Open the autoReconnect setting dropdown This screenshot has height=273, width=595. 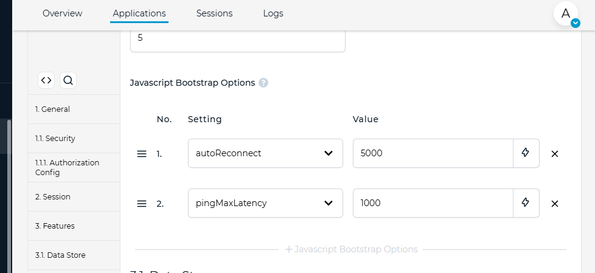point(265,153)
